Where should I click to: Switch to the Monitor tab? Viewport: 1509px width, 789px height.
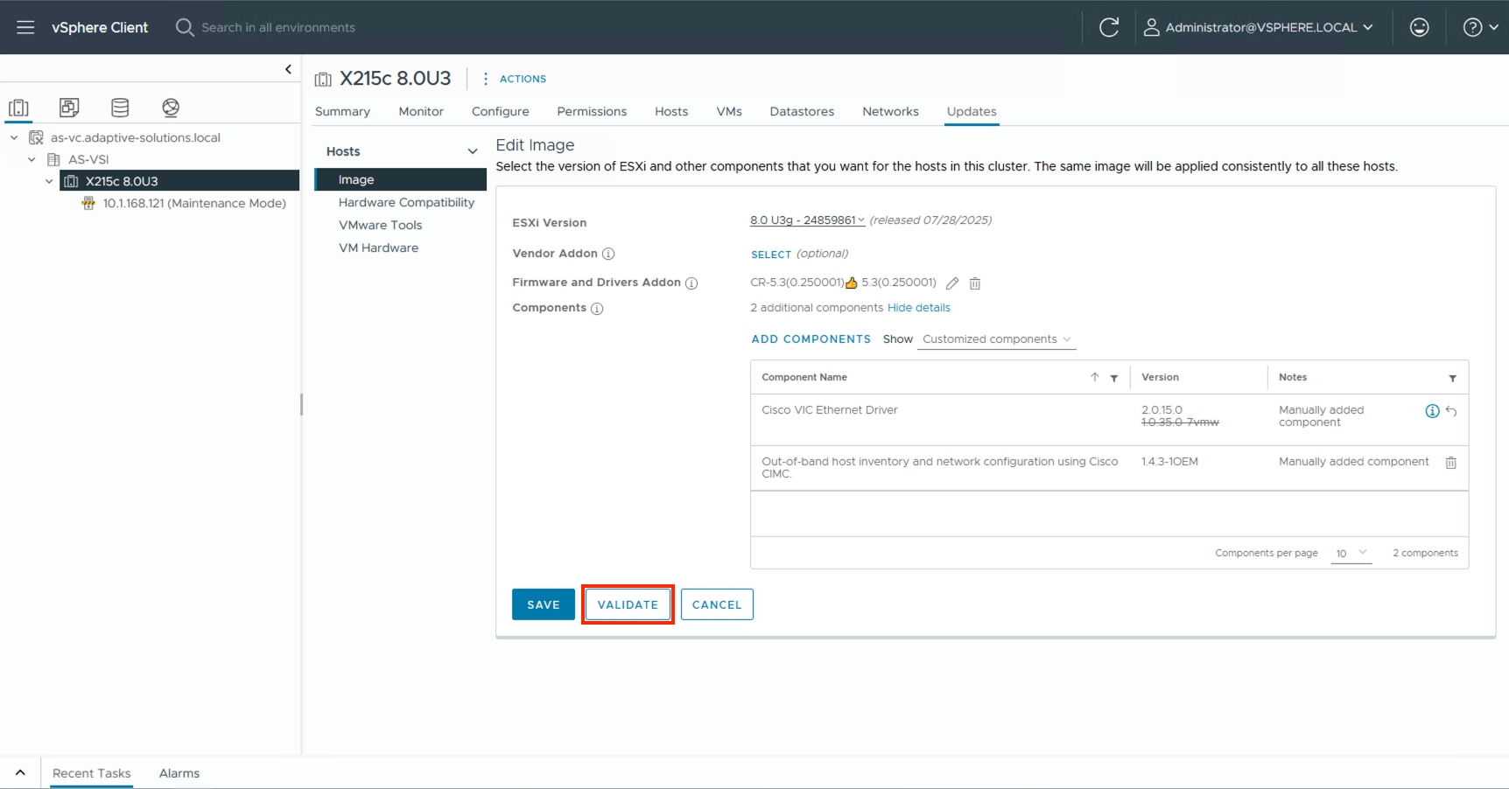pyautogui.click(x=420, y=111)
